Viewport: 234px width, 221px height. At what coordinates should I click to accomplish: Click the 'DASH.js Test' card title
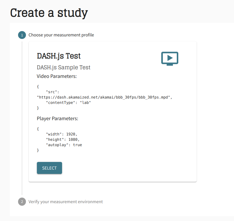click(59, 56)
